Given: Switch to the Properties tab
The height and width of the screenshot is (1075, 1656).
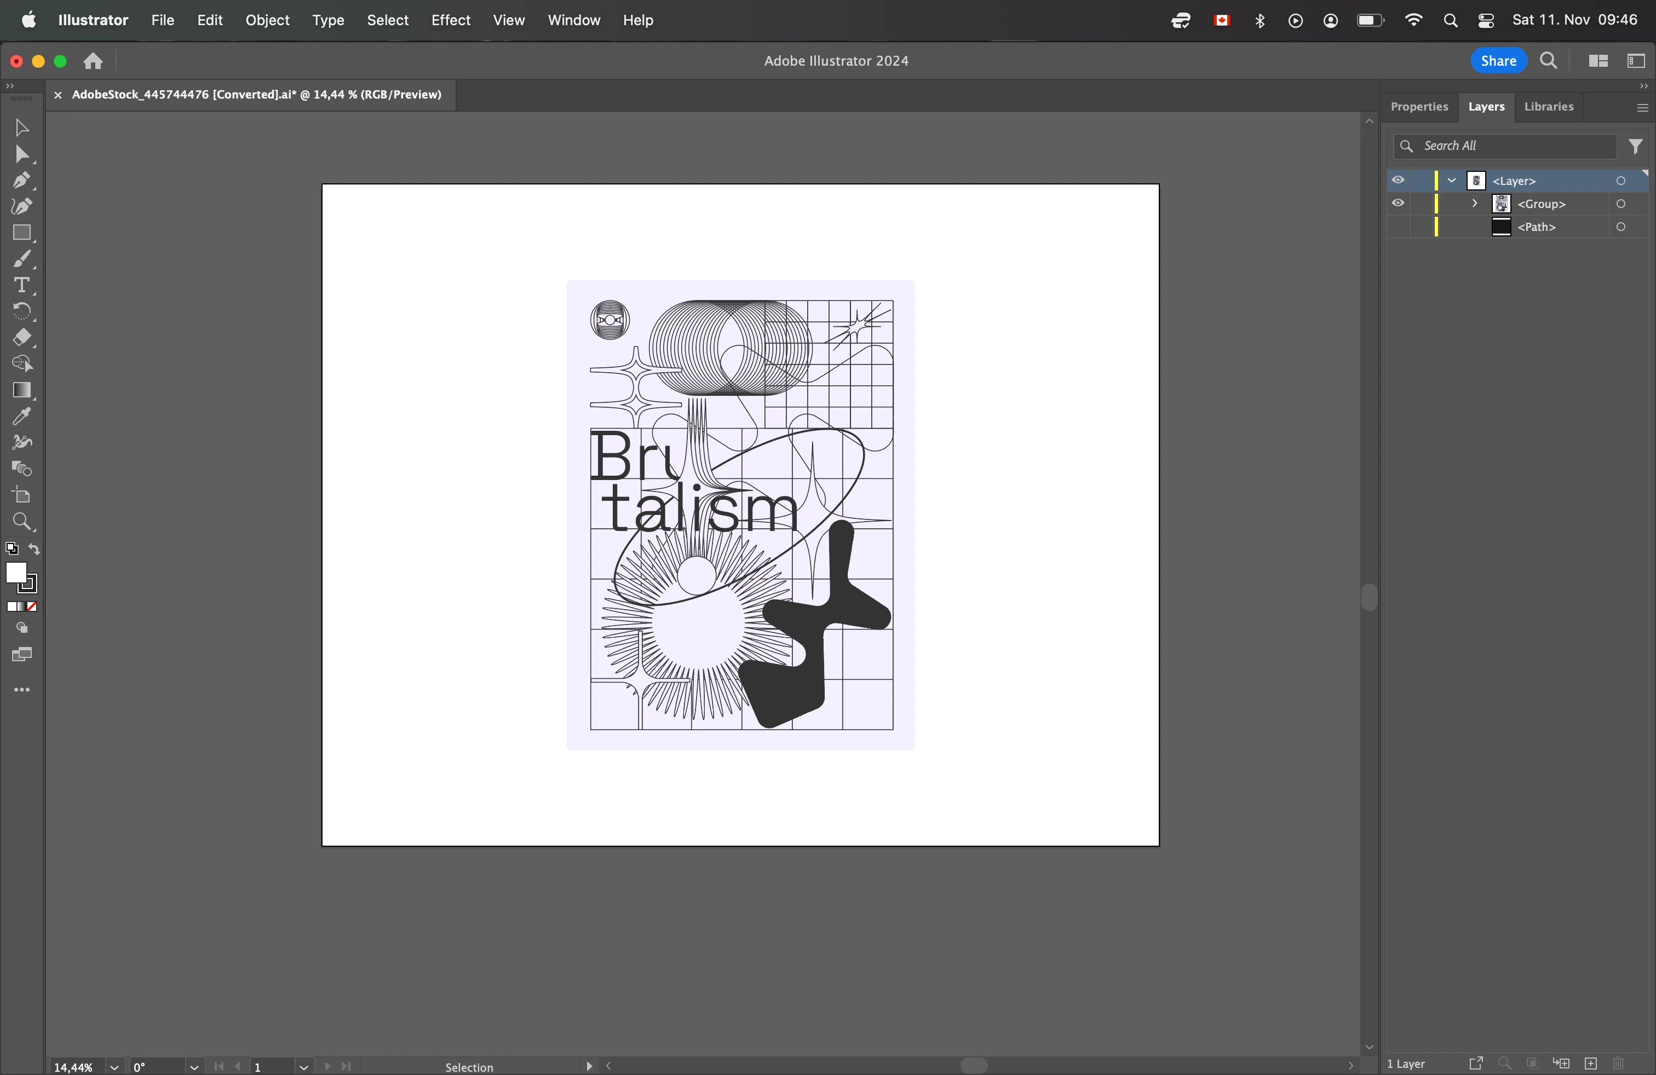Looking at the screenshot, I should [x=1419, y=106].
